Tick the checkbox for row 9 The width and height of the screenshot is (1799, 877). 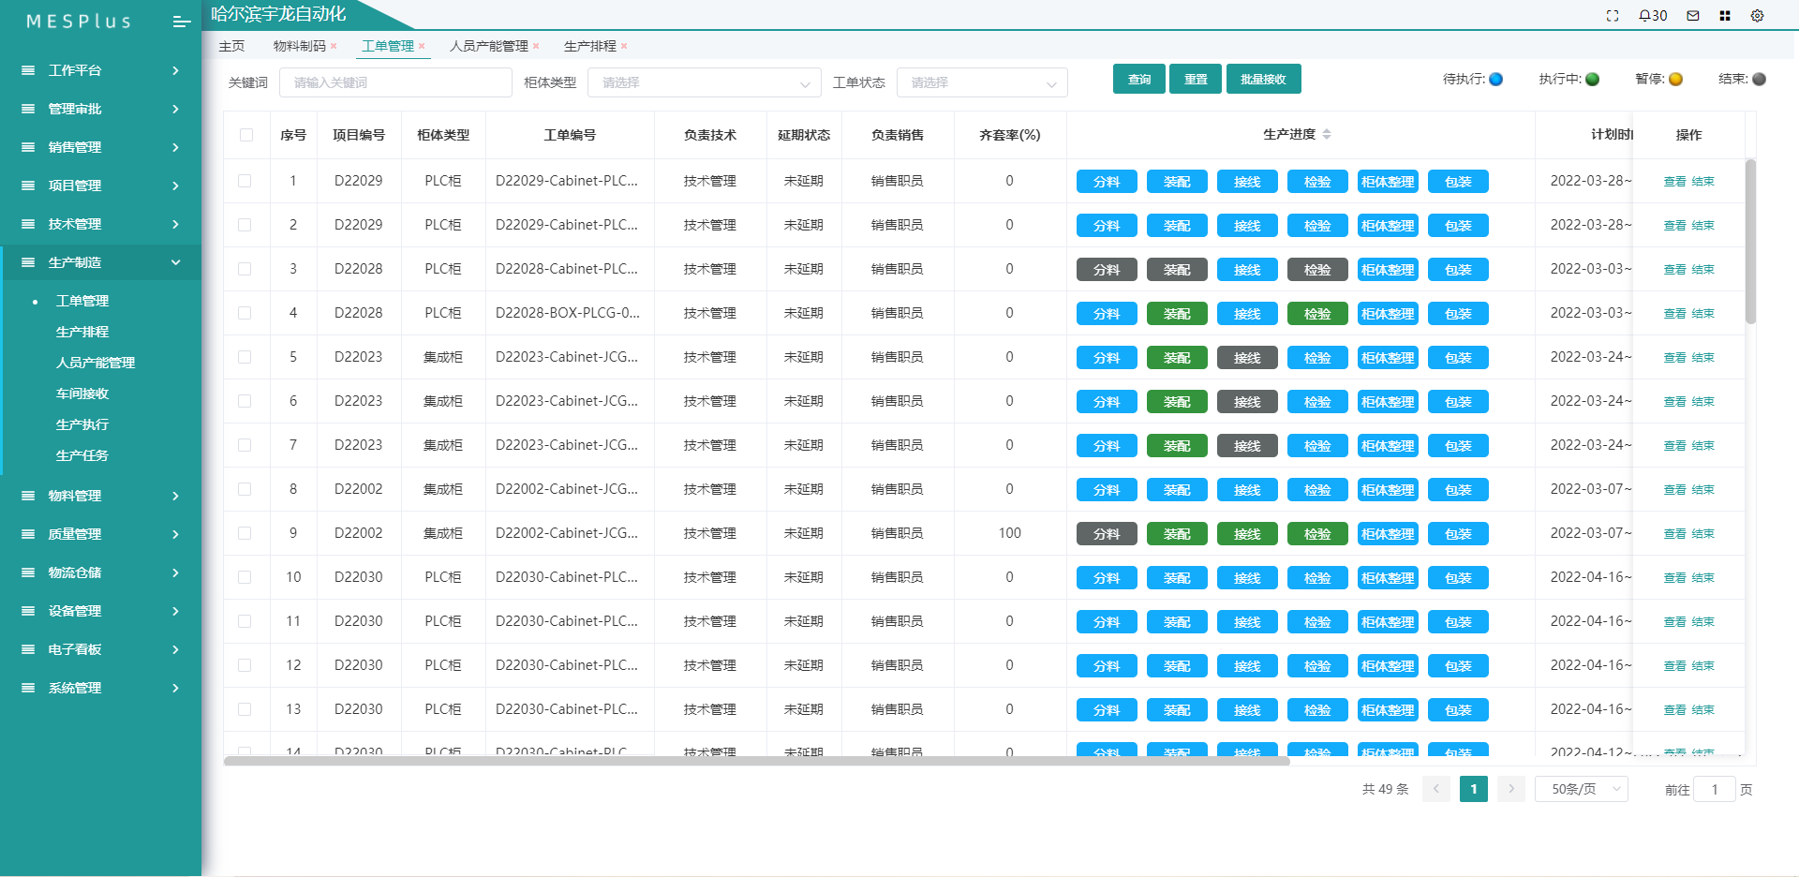pyautogui.click(x=245, y=533)
